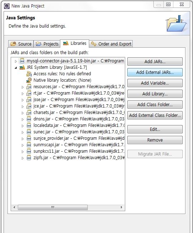Expand the mysql-connector-java jar entry
Viewport: 193px width, 233px height.
point(16,61)
